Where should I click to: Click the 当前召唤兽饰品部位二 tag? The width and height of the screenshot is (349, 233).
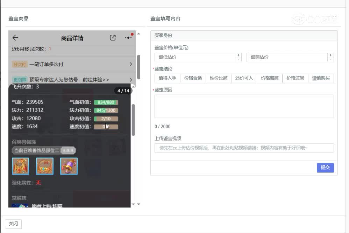[x=37, y=150]
